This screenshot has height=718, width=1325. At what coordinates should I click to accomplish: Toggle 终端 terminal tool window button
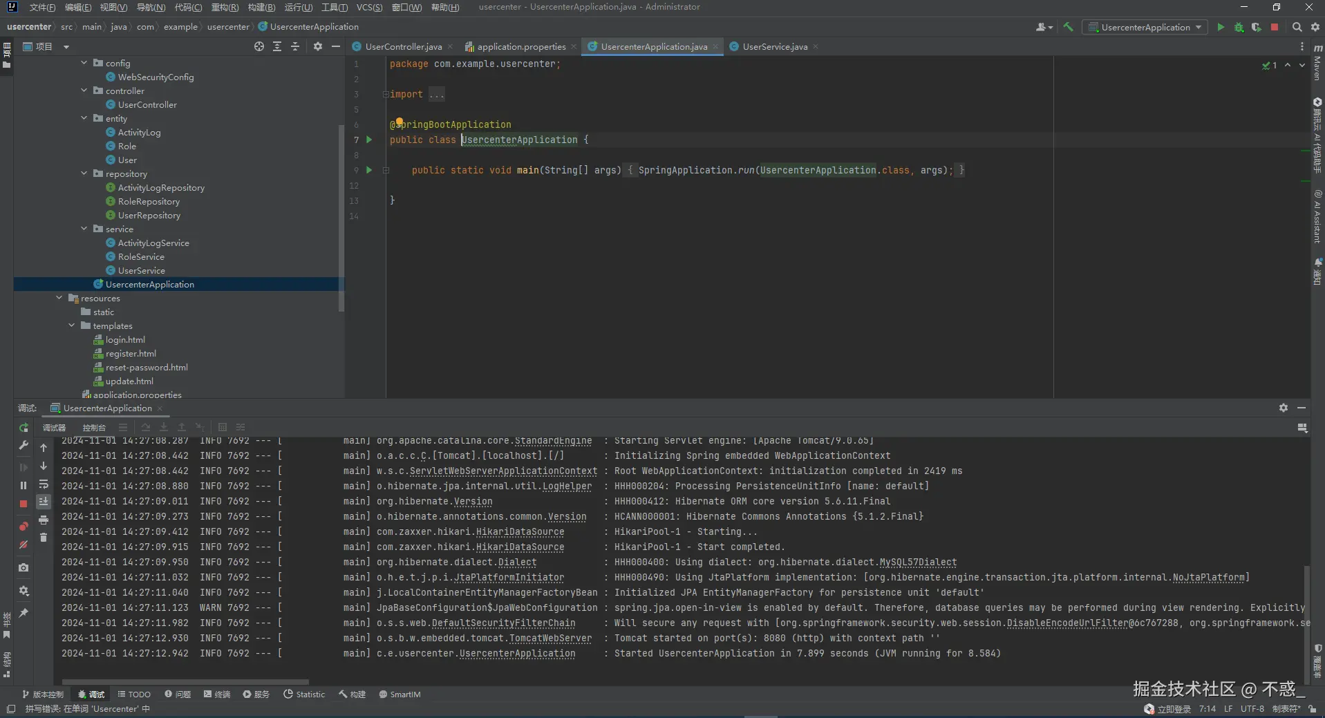click(x=217, y=695)
